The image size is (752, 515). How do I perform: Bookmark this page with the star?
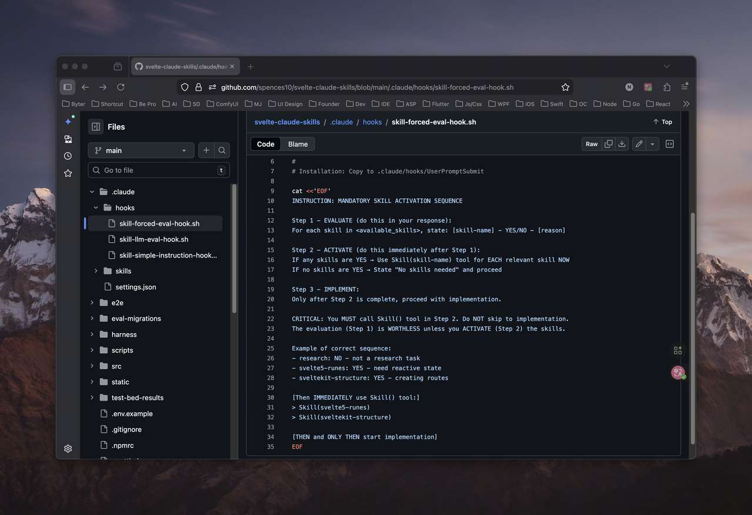coord(565,87)
